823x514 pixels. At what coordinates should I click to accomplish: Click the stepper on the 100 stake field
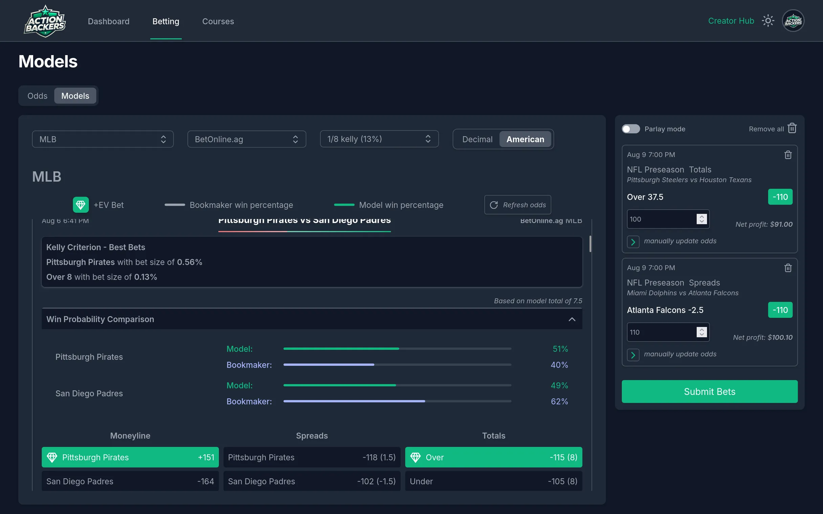click(x=702, y=219)
